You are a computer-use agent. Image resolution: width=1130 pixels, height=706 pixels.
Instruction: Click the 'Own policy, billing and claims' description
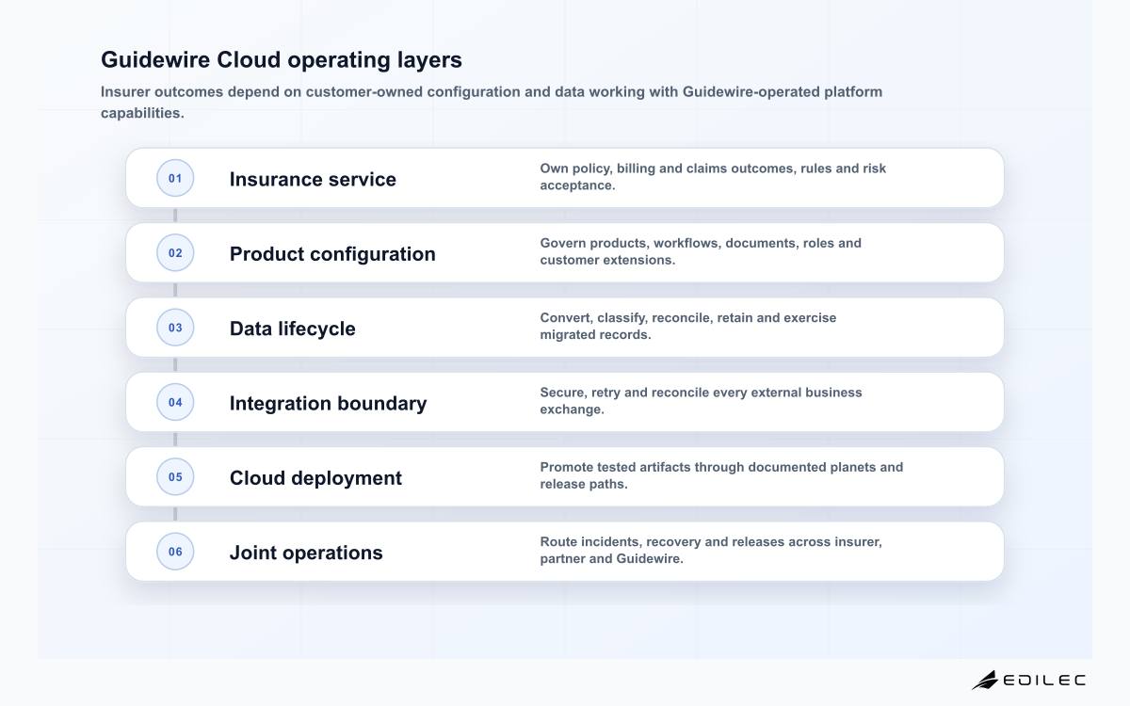713,177
